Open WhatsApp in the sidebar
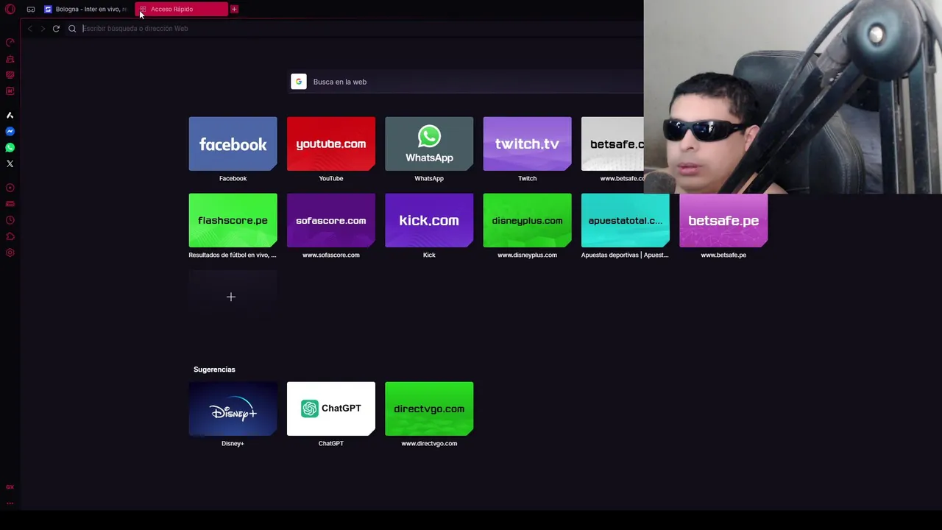The width and height of the screenshot is (942, 530). [10, 148]
